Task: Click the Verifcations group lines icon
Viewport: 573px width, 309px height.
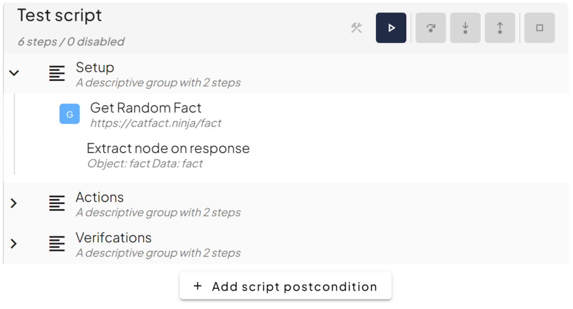Action: 57,244
